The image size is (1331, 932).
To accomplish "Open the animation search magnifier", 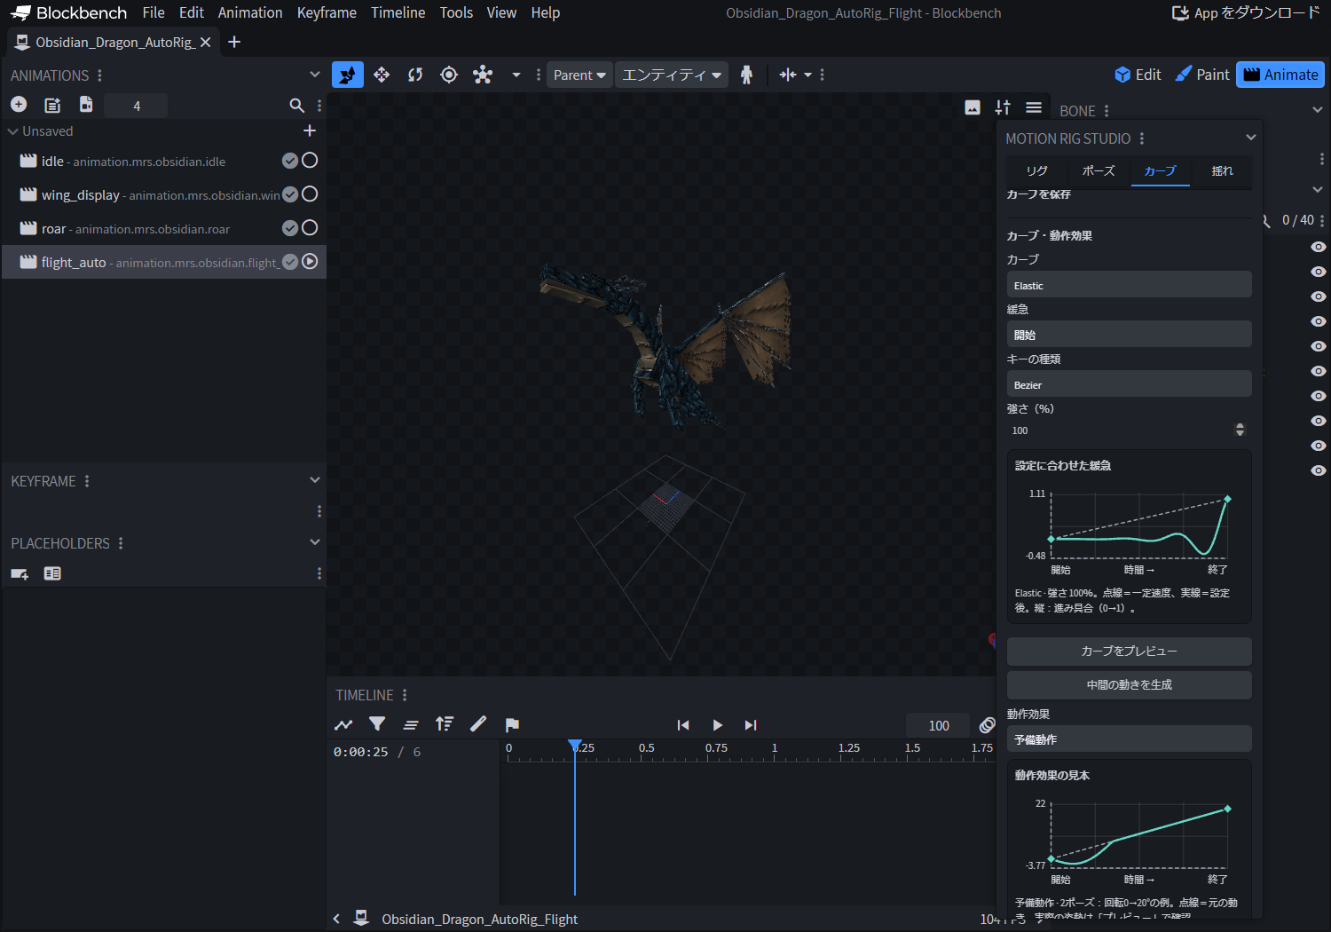I will pos(297,106).
